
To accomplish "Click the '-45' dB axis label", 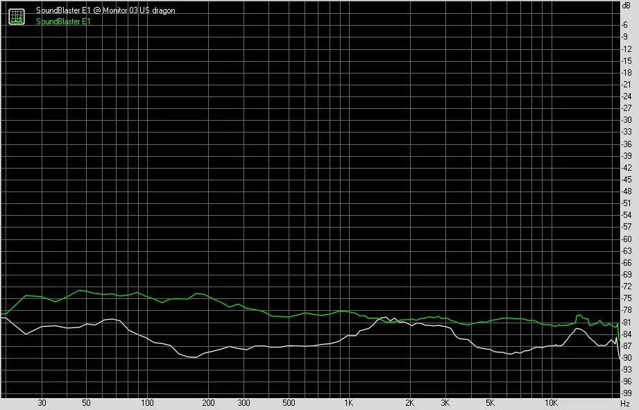I will click(627, 179).
